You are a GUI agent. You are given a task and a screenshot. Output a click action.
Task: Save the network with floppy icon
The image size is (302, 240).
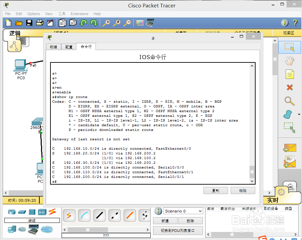coord(29,23)
